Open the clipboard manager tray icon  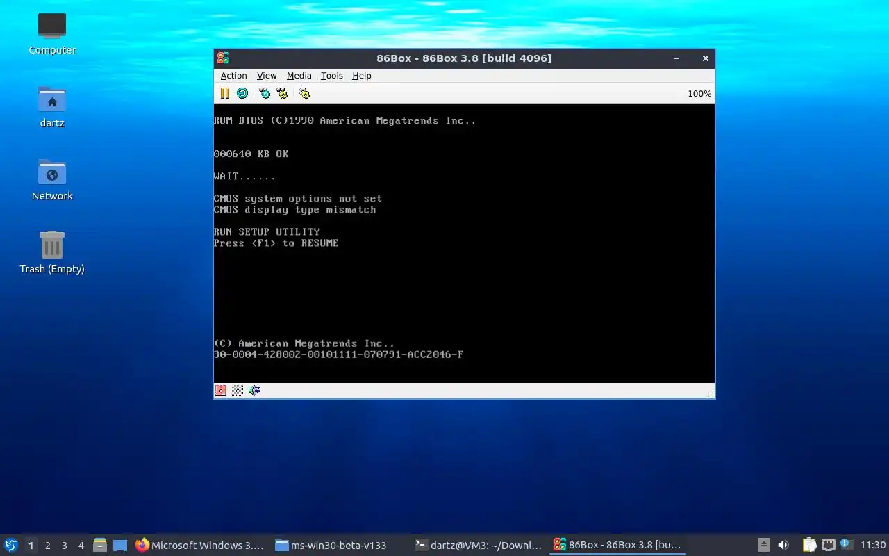point(809,546)
